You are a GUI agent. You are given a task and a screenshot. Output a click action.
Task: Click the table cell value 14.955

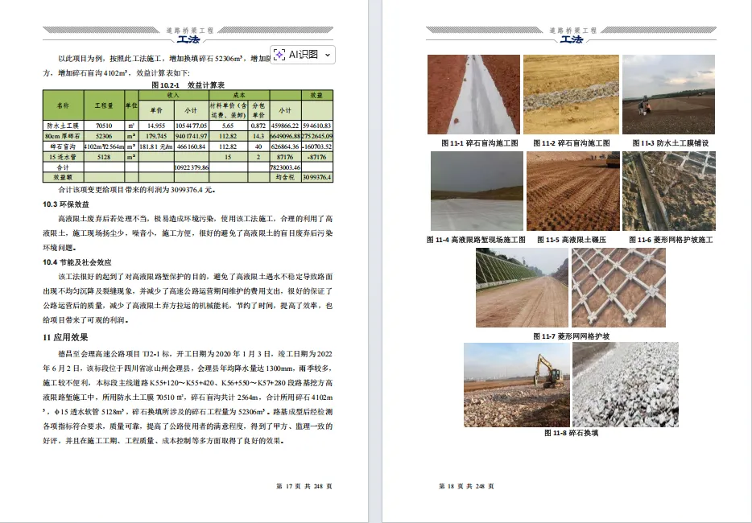pyautogui.click(x=156, y=126)
